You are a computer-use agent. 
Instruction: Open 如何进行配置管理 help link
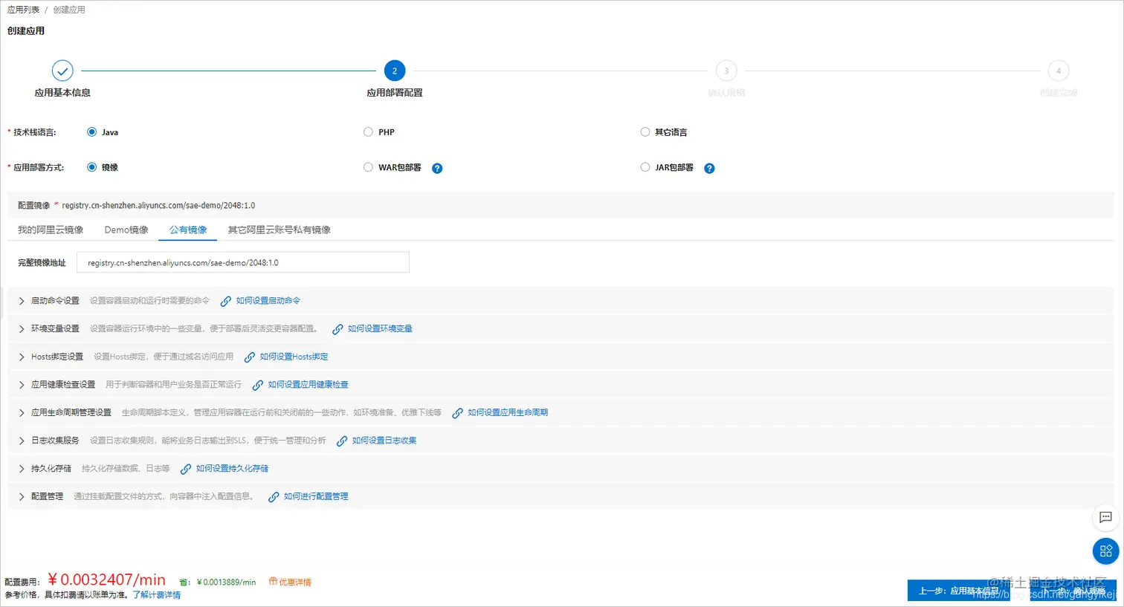316,496
